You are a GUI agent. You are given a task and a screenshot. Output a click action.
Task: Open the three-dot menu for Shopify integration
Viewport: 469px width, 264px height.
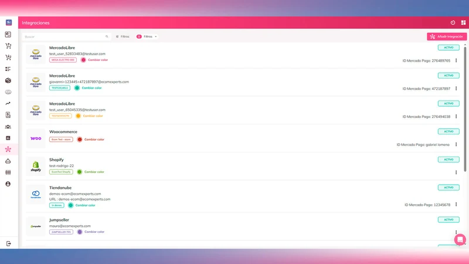(456, 172)
